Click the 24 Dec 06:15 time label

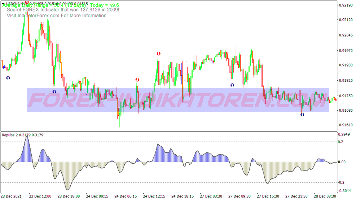(x=126, y=196)
